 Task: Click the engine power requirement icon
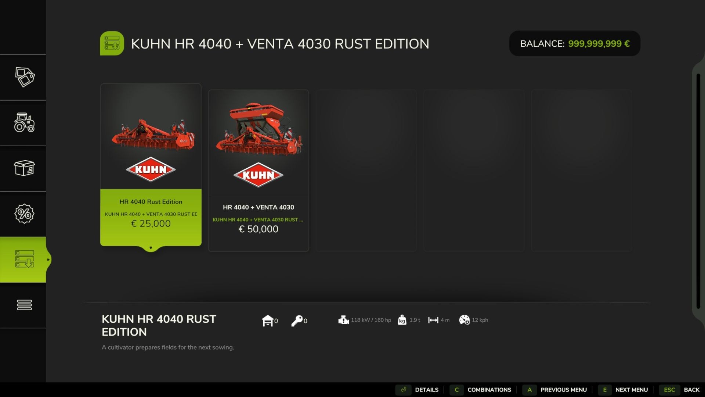343,320
